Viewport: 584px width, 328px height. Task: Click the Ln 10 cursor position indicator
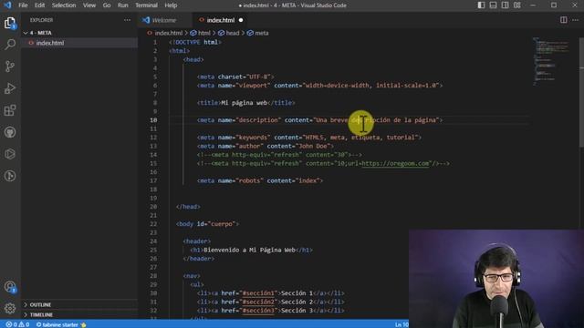[401, 324]
